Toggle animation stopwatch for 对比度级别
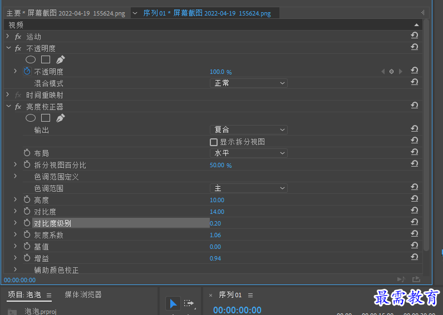 pyautogui.click(x=27, y=223)
